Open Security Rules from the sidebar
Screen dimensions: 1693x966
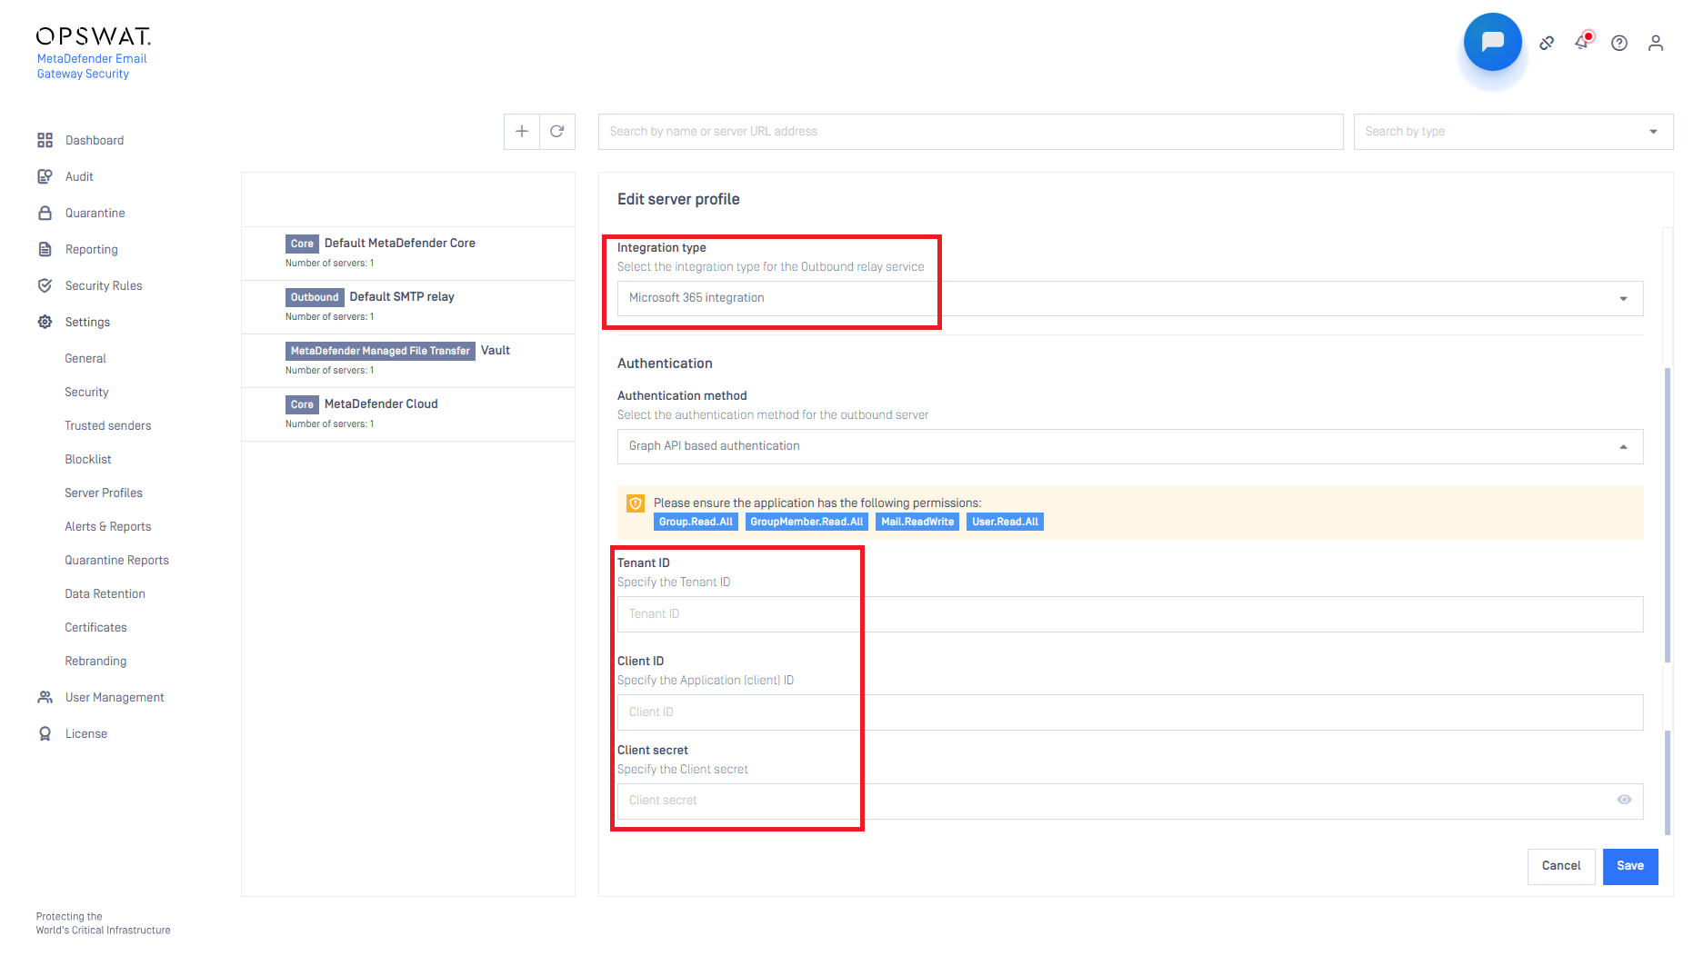(x=104, y=285)
